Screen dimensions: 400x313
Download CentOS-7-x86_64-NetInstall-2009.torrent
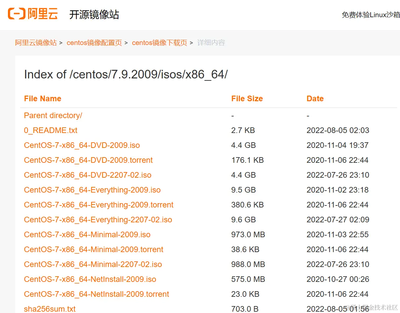[97, 294]
